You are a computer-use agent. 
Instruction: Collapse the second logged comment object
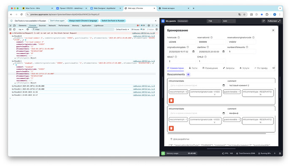(x=13, y=64)
